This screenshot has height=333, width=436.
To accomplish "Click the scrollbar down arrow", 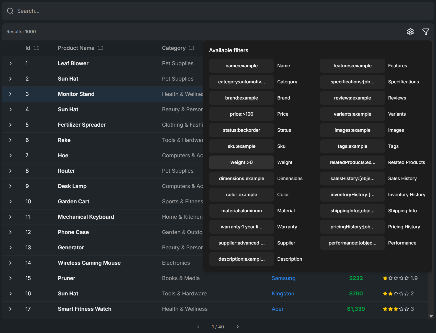I will pyautogui.click(x=431, y=316).
